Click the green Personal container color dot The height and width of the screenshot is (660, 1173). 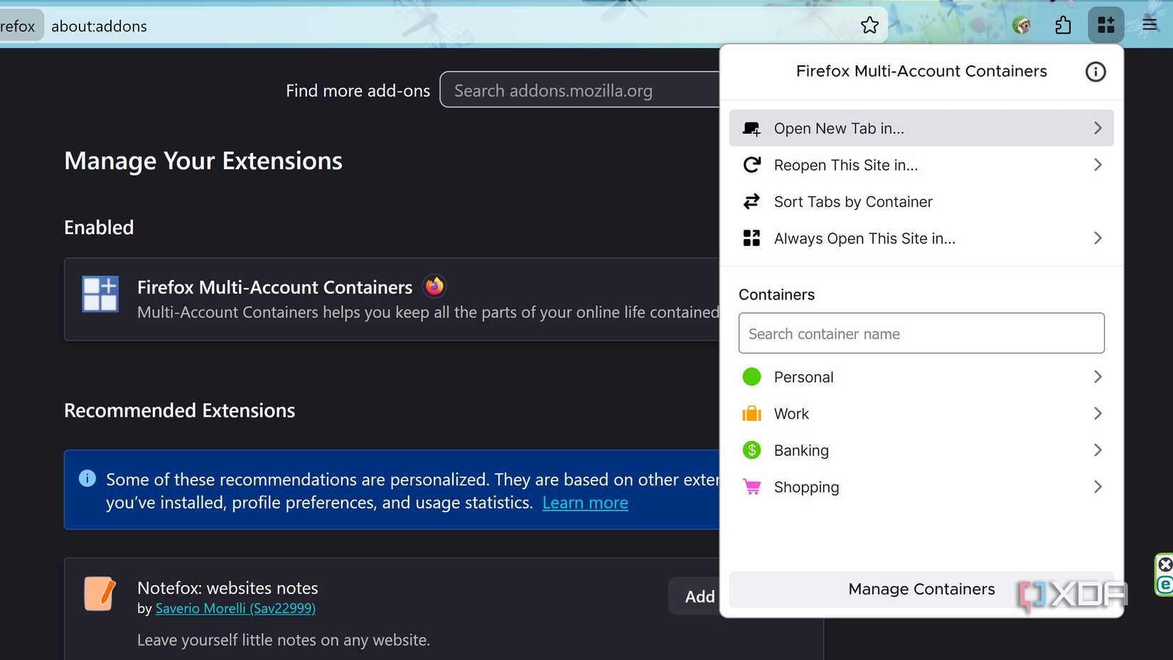pos(751,376)
